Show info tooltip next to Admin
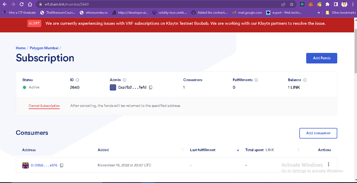 [x=125, y=80]
